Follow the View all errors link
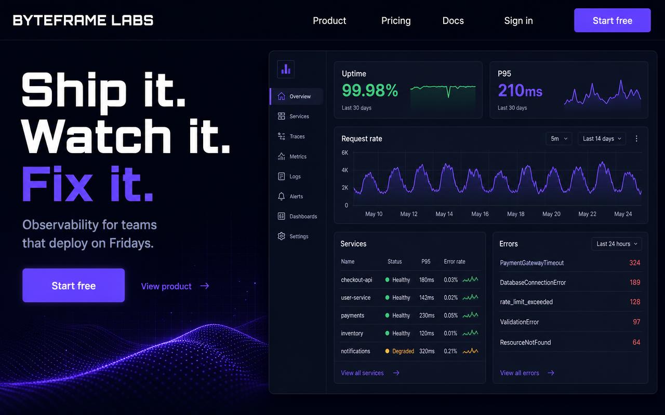 [527, 373]
